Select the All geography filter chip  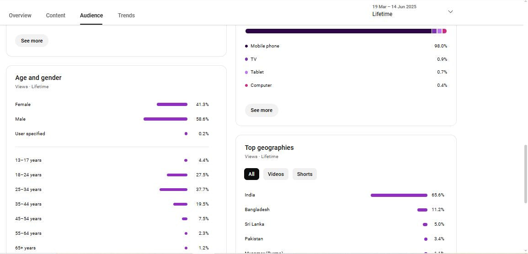pos(251,174)
